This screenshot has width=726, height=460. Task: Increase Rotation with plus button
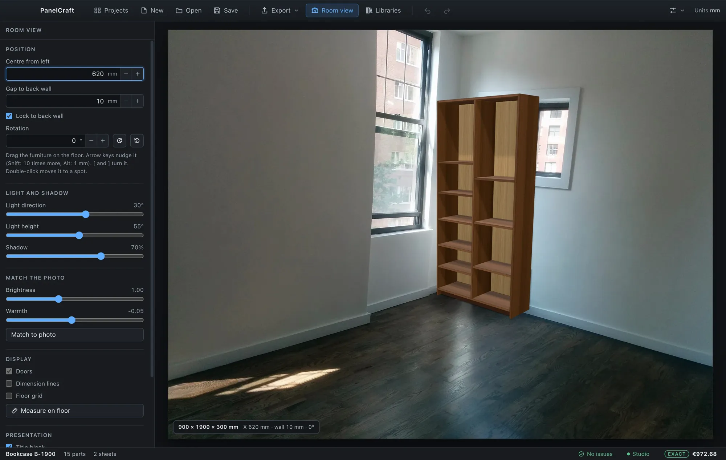coord(103,141)
